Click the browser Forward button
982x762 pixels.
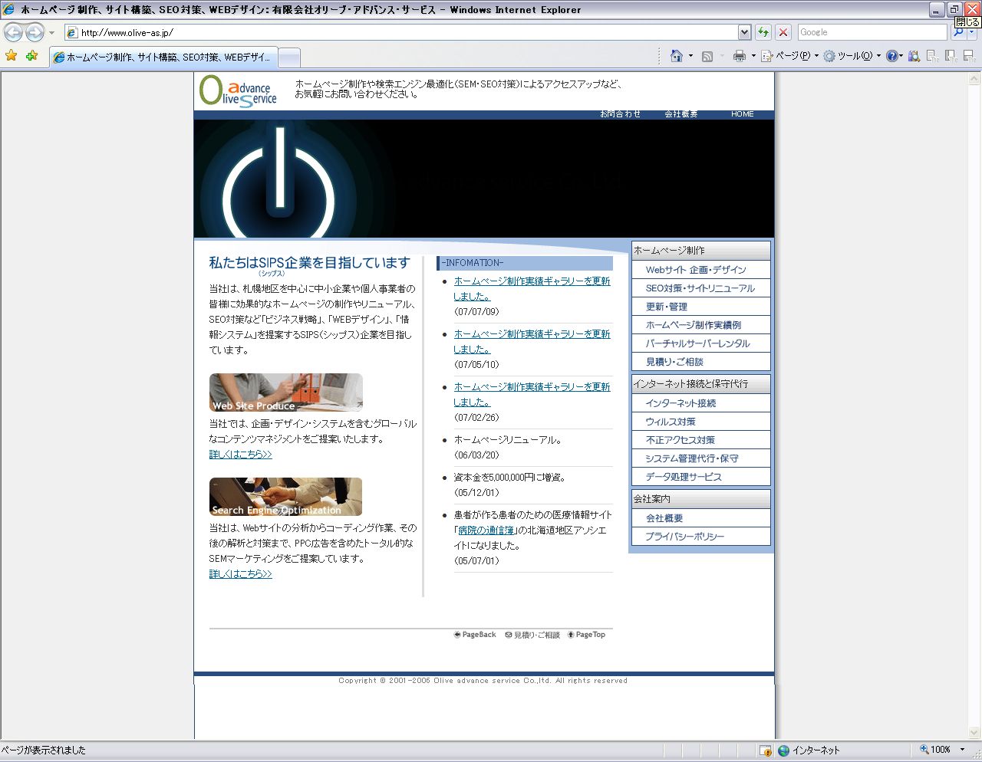35,32
